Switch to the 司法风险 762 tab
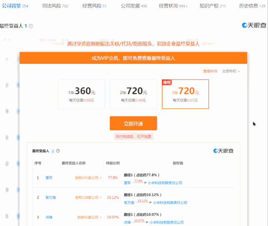Viewport: 268px width, 226px height. click(55, 6)
